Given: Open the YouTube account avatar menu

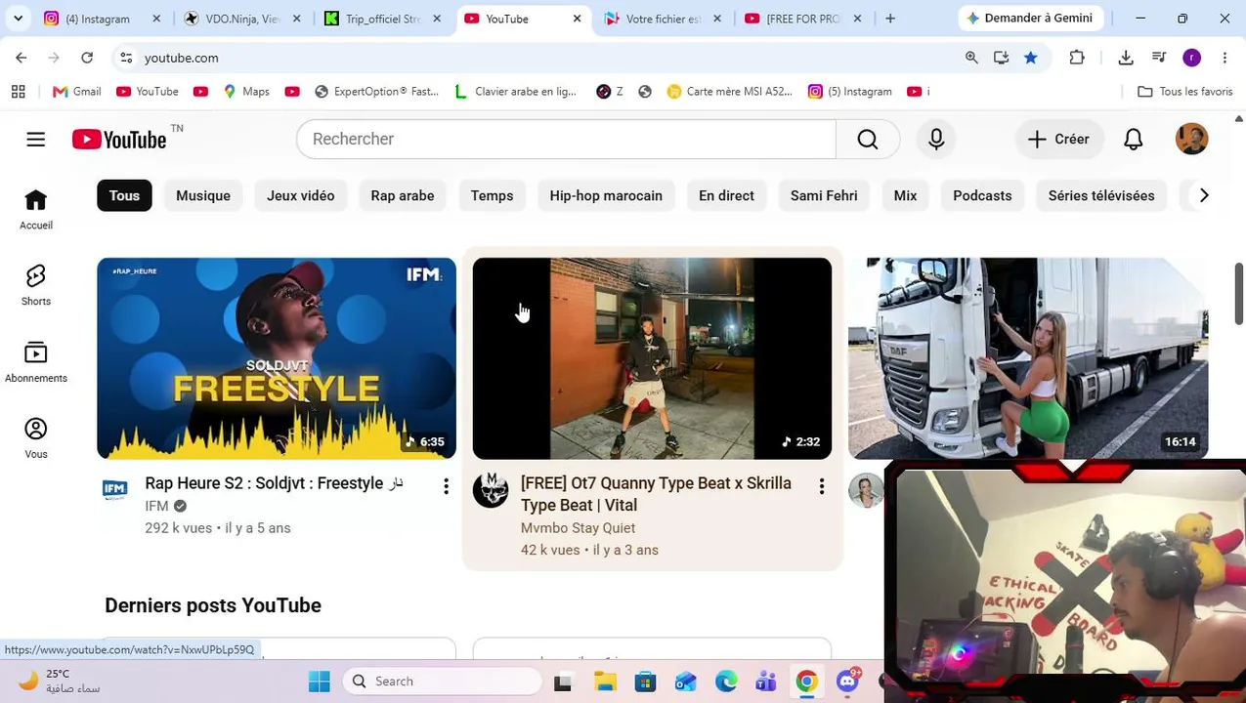Looking at the screenshot, I should [x=1191, y=140].
